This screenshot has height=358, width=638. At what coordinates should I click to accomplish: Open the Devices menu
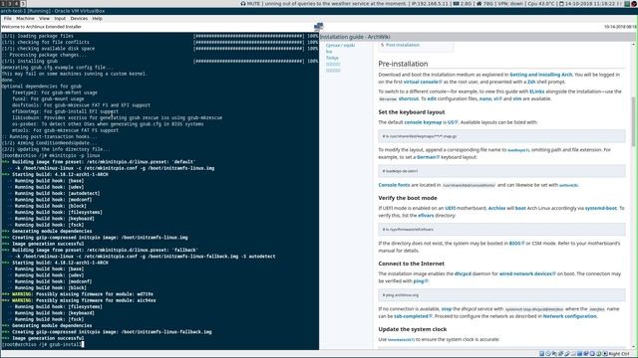[79, 18]
